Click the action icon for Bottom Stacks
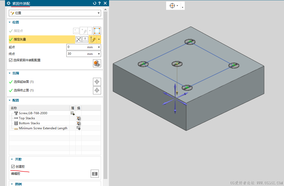284x186 pixels. pos(79,123)
